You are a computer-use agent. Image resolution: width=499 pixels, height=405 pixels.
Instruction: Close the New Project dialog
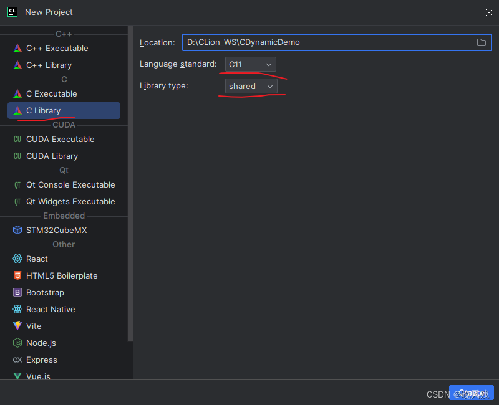pyautogui.click(x=489, y=12)
